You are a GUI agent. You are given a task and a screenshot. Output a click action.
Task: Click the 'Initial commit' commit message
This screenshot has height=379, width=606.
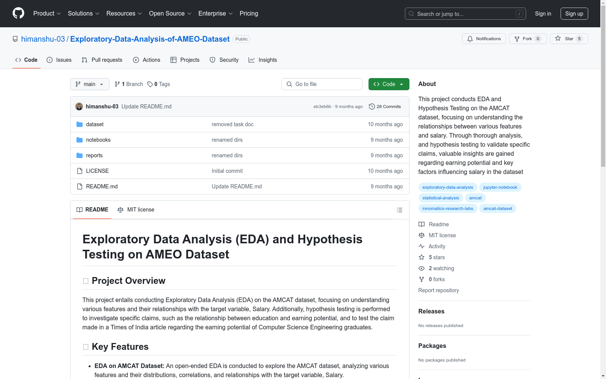tap(227, 171)
